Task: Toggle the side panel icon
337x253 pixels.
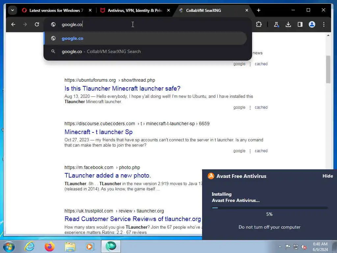Action: point(300,24)
